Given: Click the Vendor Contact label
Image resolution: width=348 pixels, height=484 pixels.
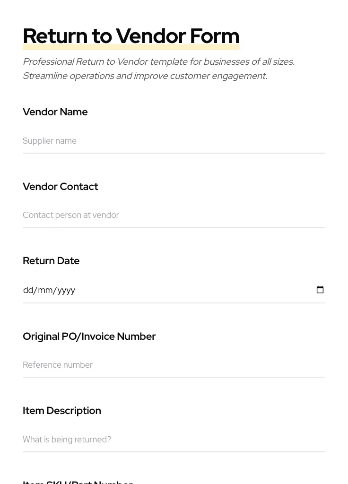Looking at the screenshot, I should point(60,186).
